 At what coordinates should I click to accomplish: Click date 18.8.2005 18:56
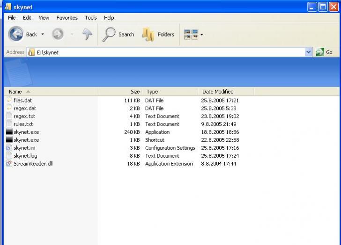tap(220, 132)
